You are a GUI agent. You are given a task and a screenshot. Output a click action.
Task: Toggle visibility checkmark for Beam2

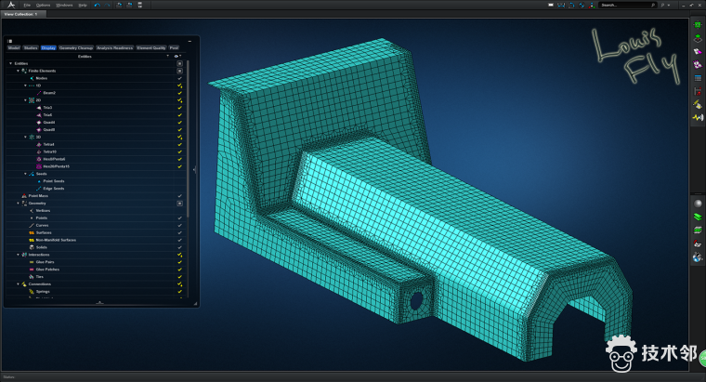(179, 93)
